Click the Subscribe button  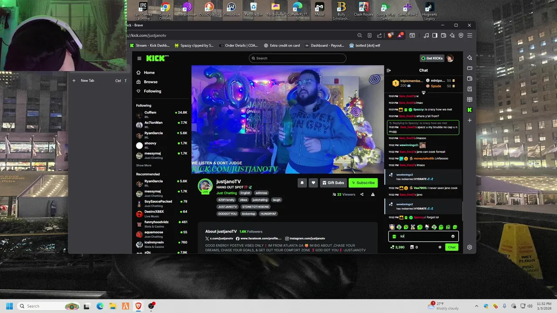pyautogui.click(x=363, y=183)
